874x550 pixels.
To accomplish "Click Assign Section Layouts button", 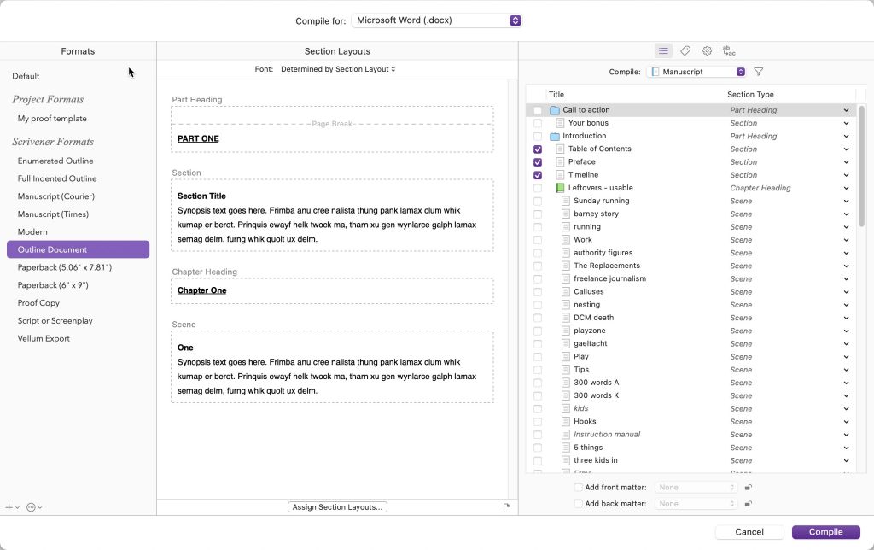I will click(x=337, y=506).
